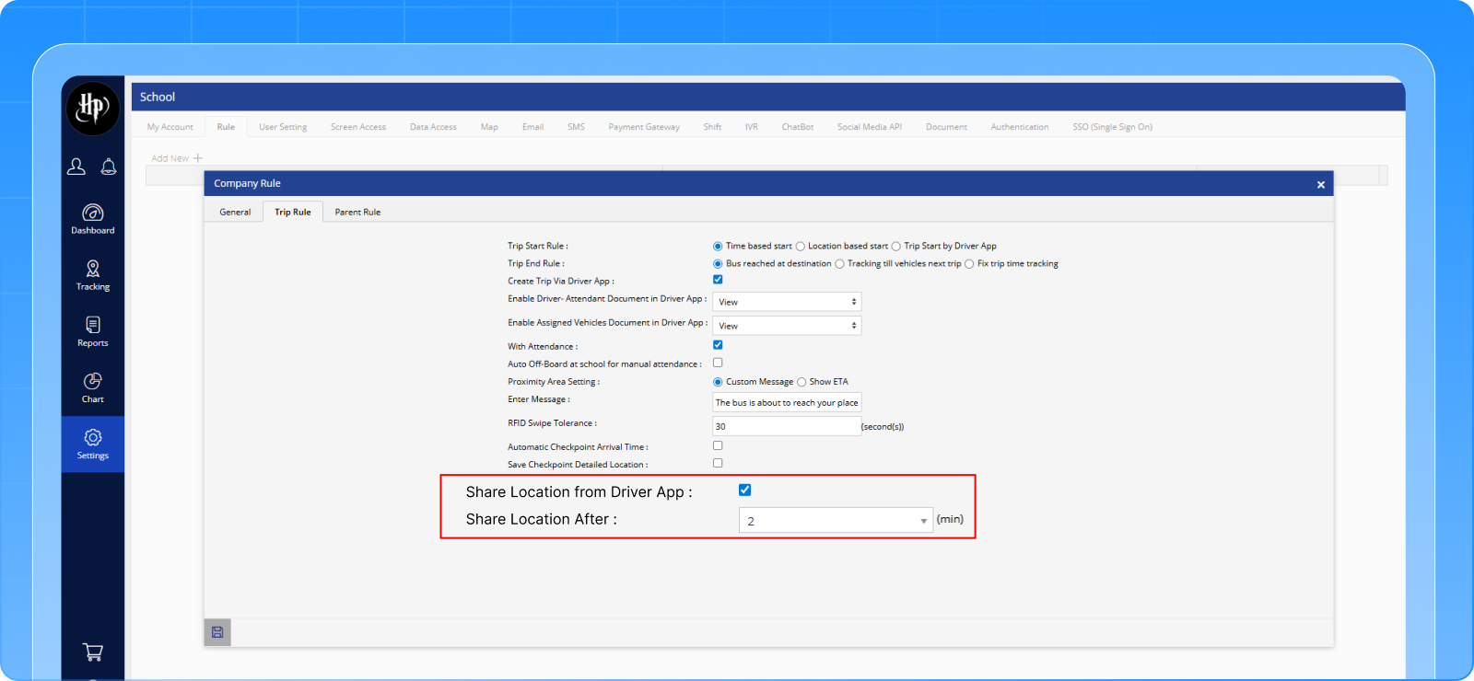Open the Dashboard icon in sidebar
The image size is (1474, 681).
93,214
